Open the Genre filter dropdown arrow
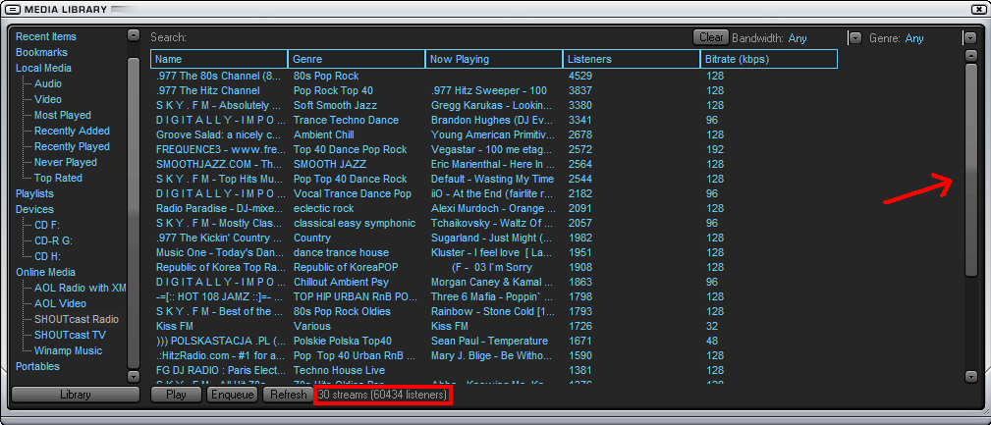This screenshot has width=991, height=425. (x=970, y=38)
